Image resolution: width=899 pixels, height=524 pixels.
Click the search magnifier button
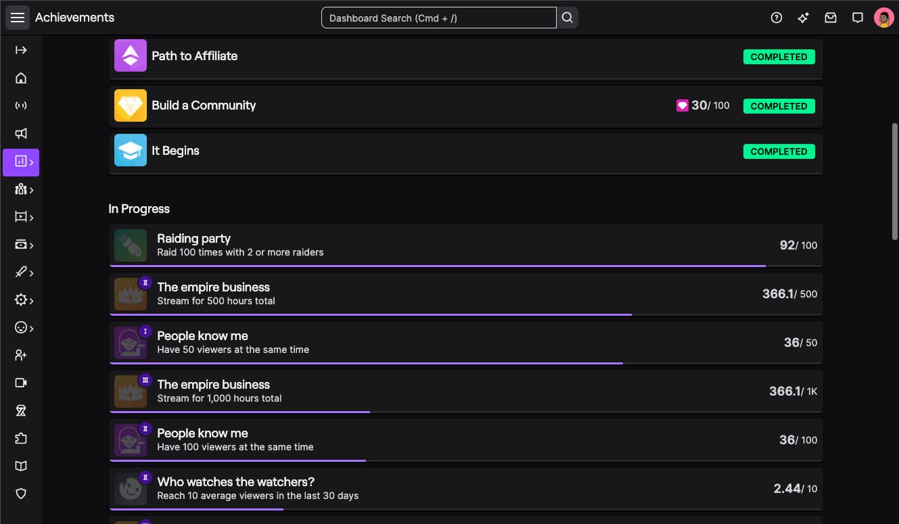tap(568, 18)
